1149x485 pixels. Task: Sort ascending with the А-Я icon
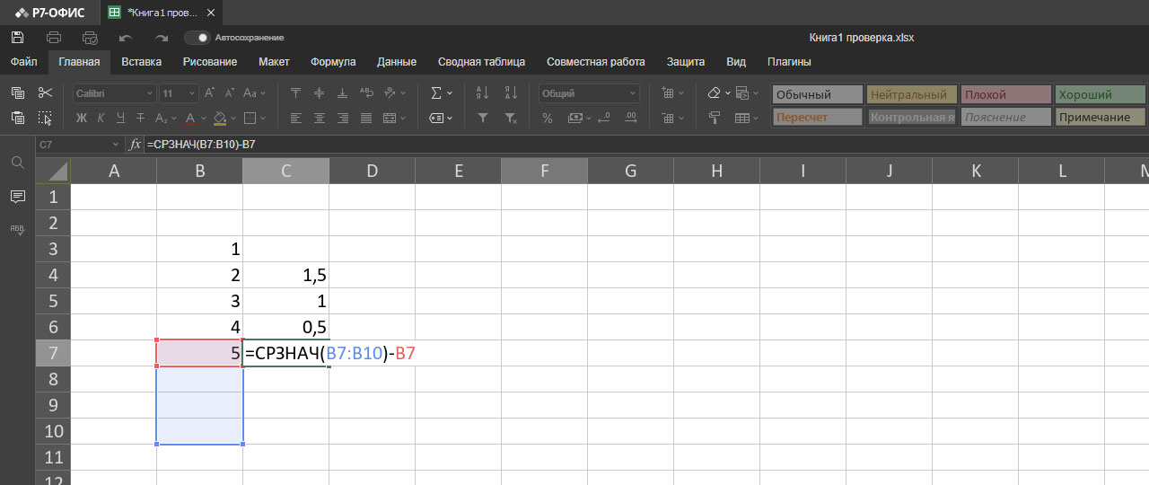pyautogui.click(x=482, y=93)
